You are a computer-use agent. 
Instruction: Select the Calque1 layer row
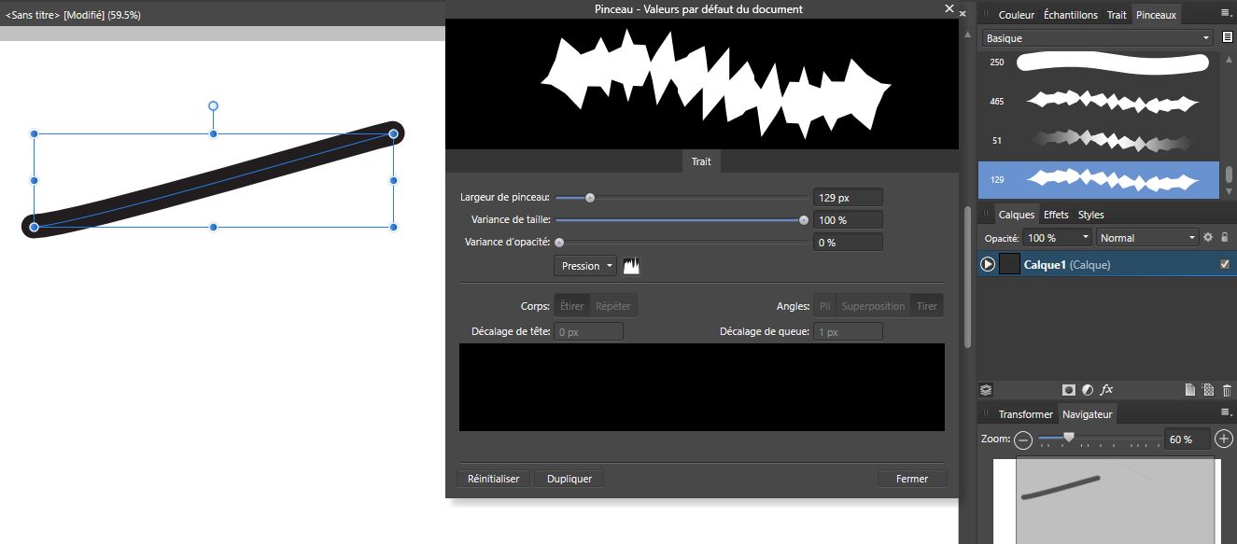pyautogui.click(x=1107, y=265)
